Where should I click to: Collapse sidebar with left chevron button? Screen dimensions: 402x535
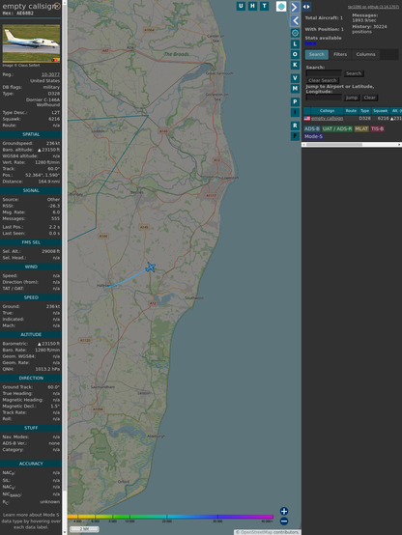click(x=295, y=21)
